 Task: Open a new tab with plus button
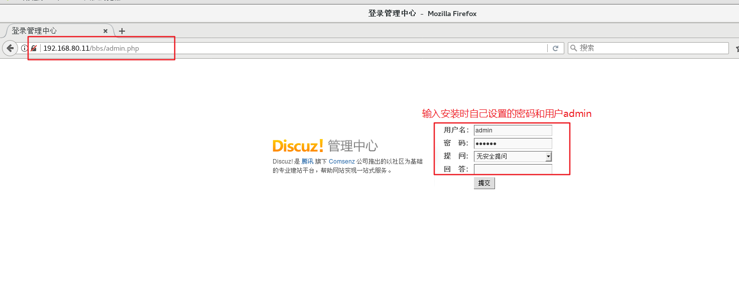click(121, 31)
